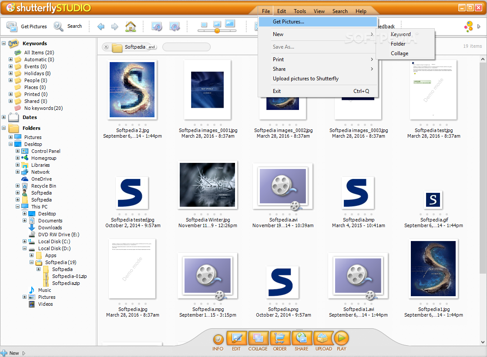Select the Videos folder in tree
The height and width of the screenshot is (357, 487).
pyautogui.click(x=45, y=304)
